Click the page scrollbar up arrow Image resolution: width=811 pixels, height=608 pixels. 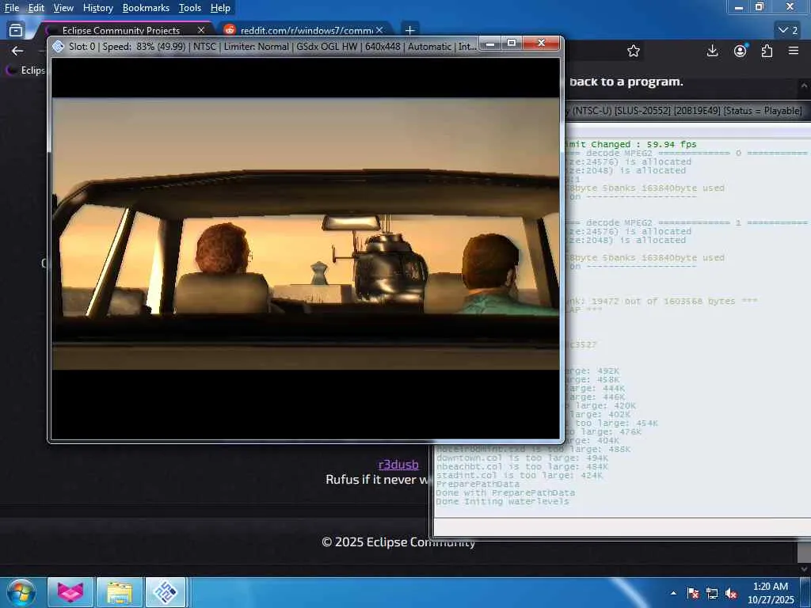[805, 85]
